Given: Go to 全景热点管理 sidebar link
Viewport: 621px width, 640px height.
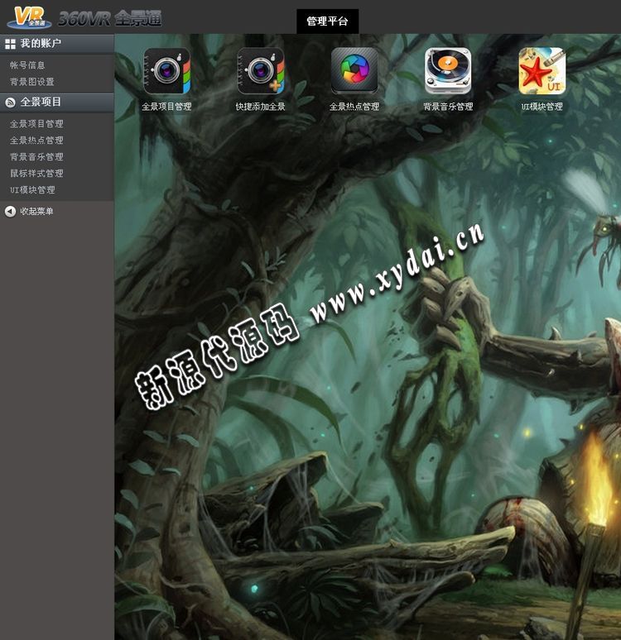Looking at the screenshot, I should click(x=36, y=141).
